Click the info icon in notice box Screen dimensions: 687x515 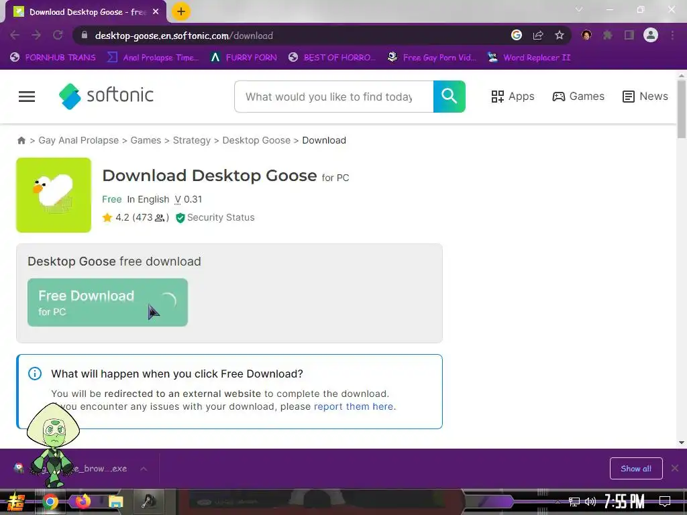pyautogui.click(x=35, y=374)
